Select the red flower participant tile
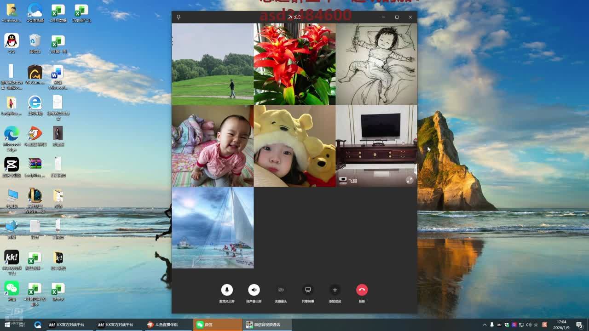This screenshot has width=589, height=331. click(294, 64)
